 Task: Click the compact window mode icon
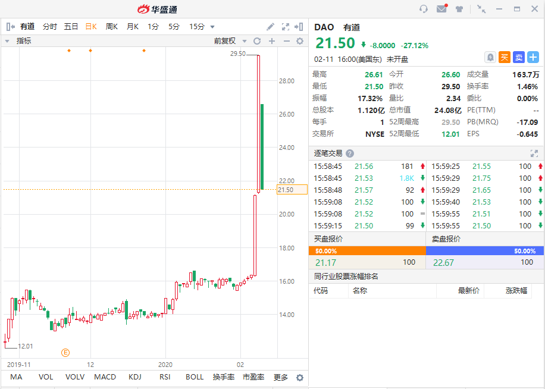tap(481, 9)
